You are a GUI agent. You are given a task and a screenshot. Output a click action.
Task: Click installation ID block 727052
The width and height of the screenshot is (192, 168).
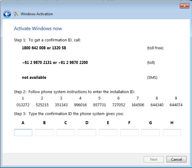(x=119, y=105)
